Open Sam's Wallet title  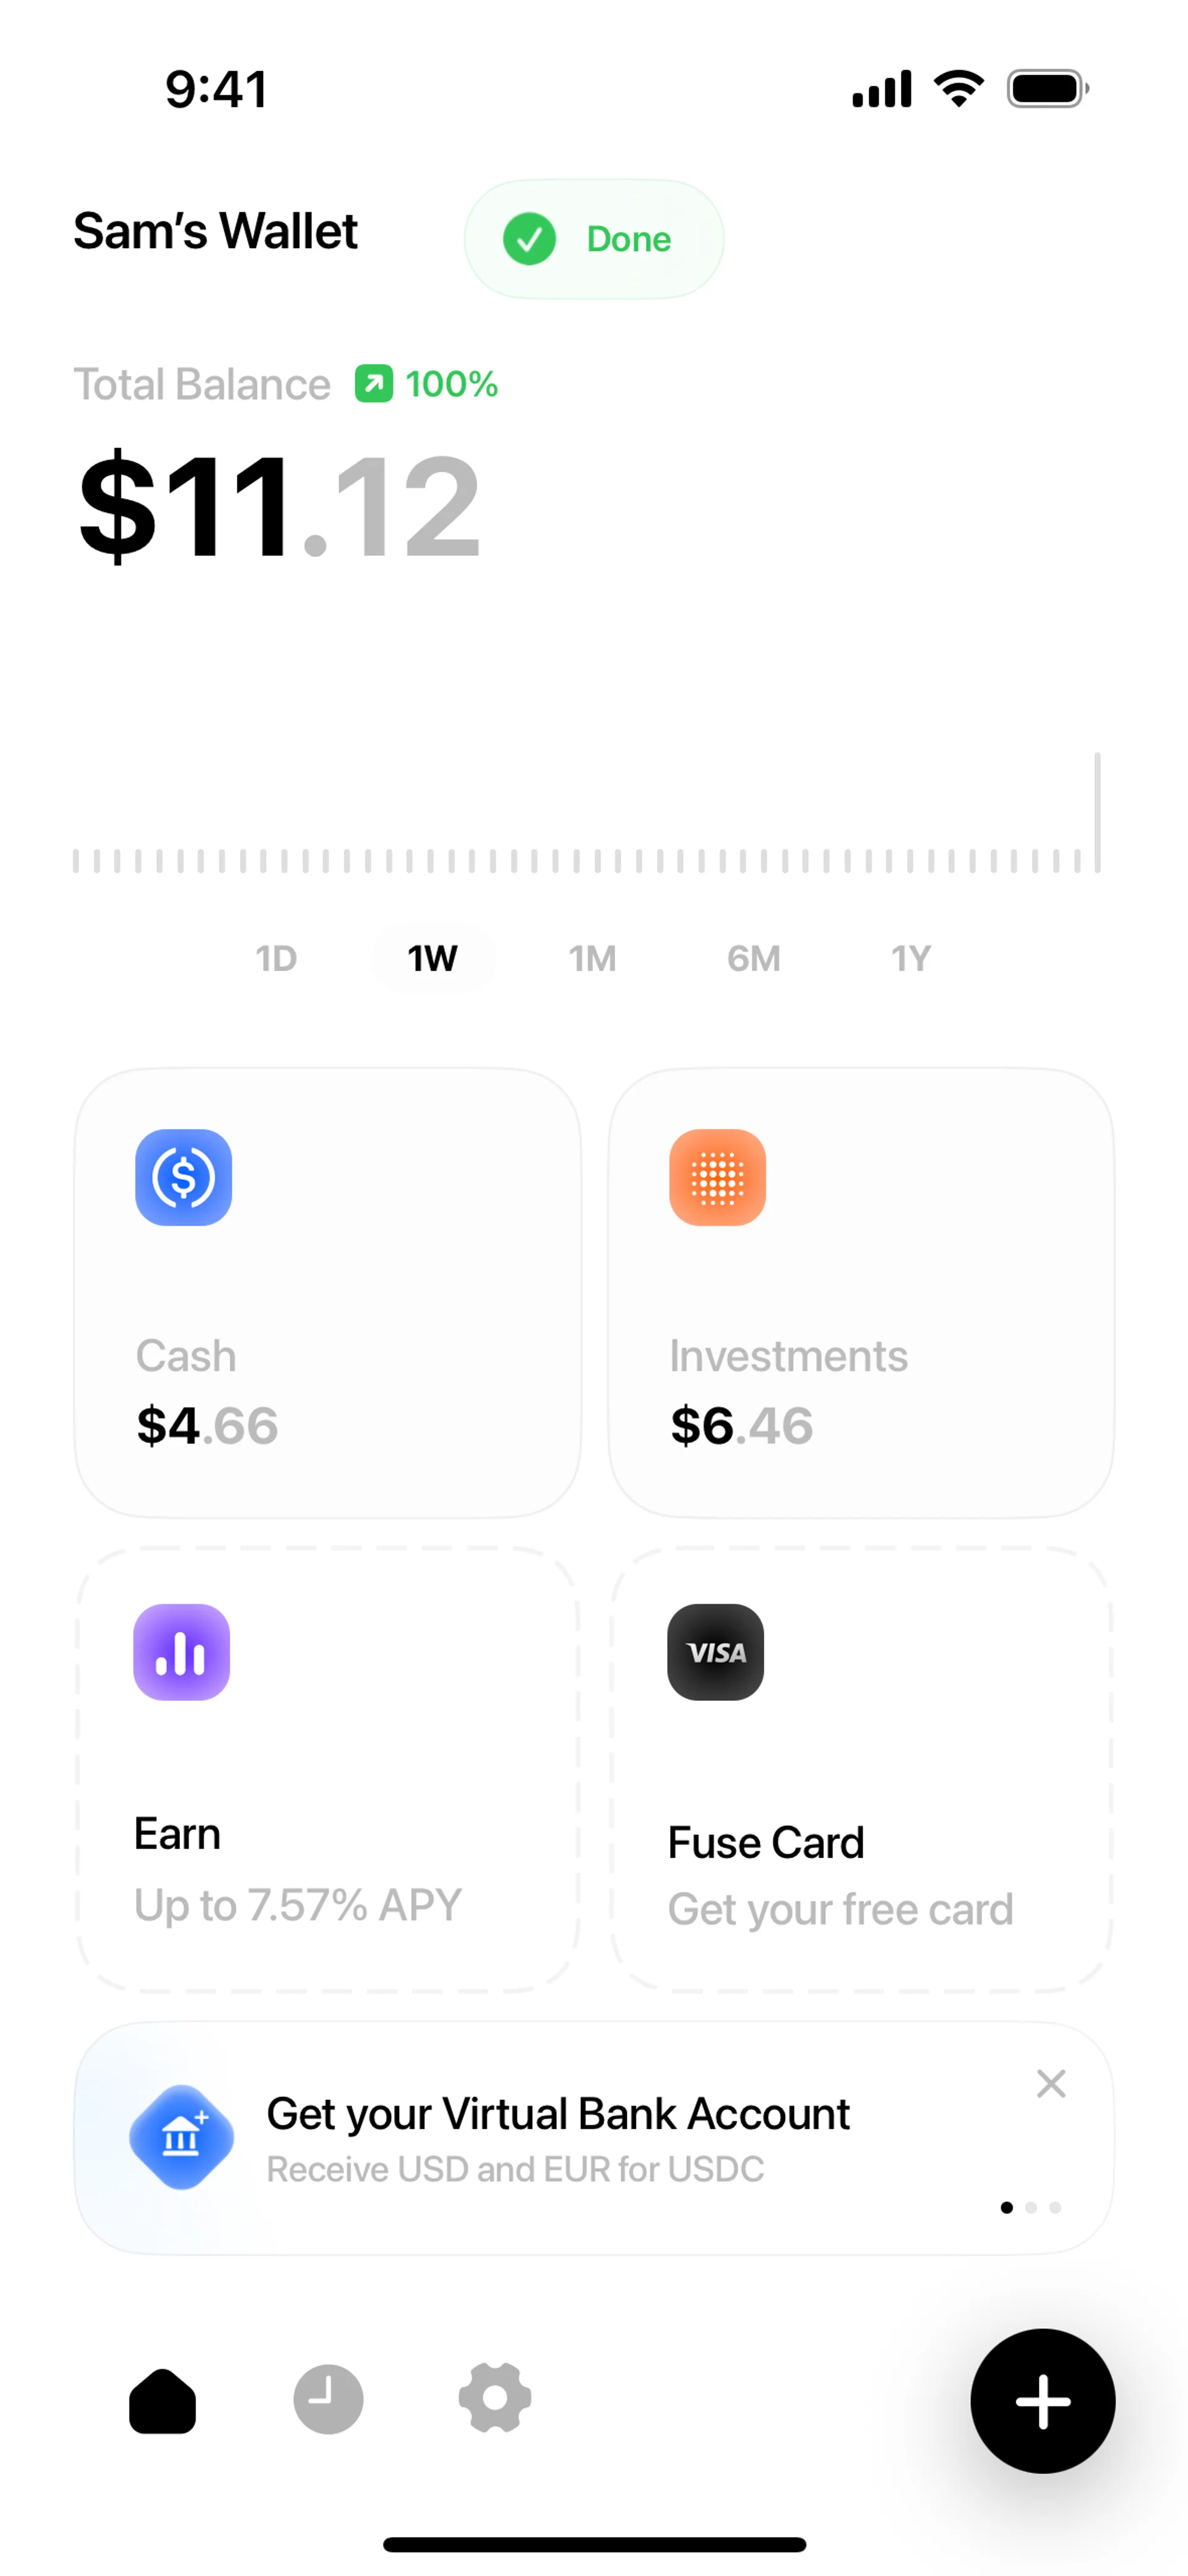215,232
